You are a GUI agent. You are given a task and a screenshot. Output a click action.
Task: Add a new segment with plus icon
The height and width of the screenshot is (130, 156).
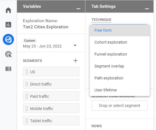click(76, 61)
